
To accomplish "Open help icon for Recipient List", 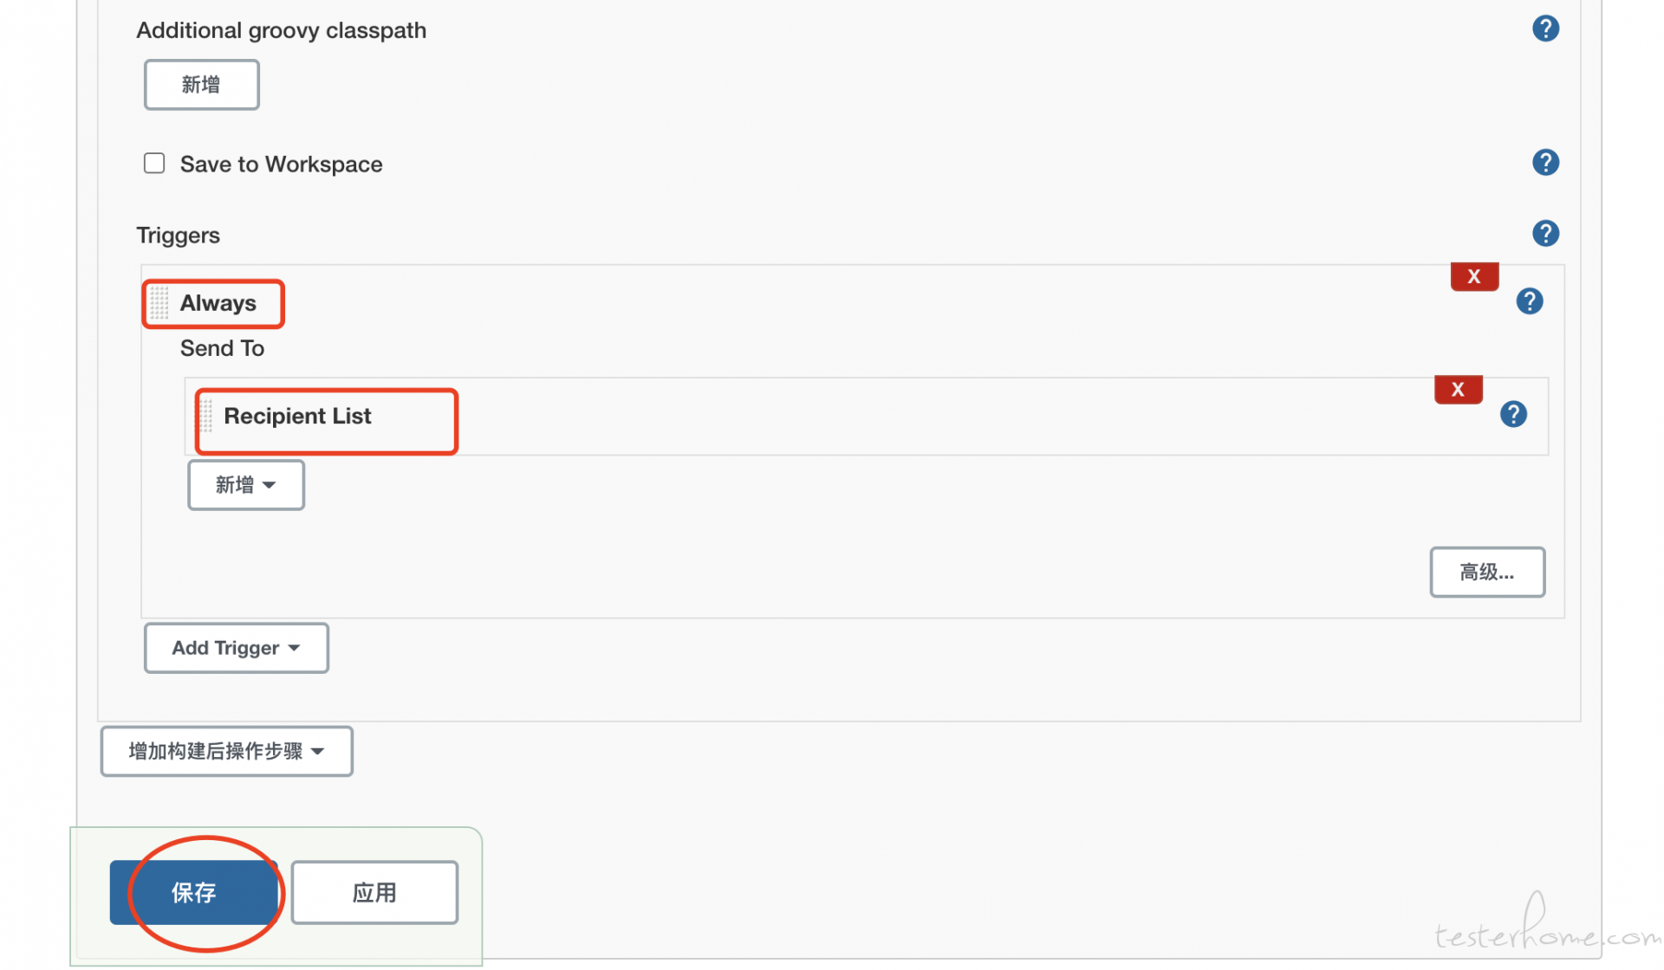I will [1513, 414].
